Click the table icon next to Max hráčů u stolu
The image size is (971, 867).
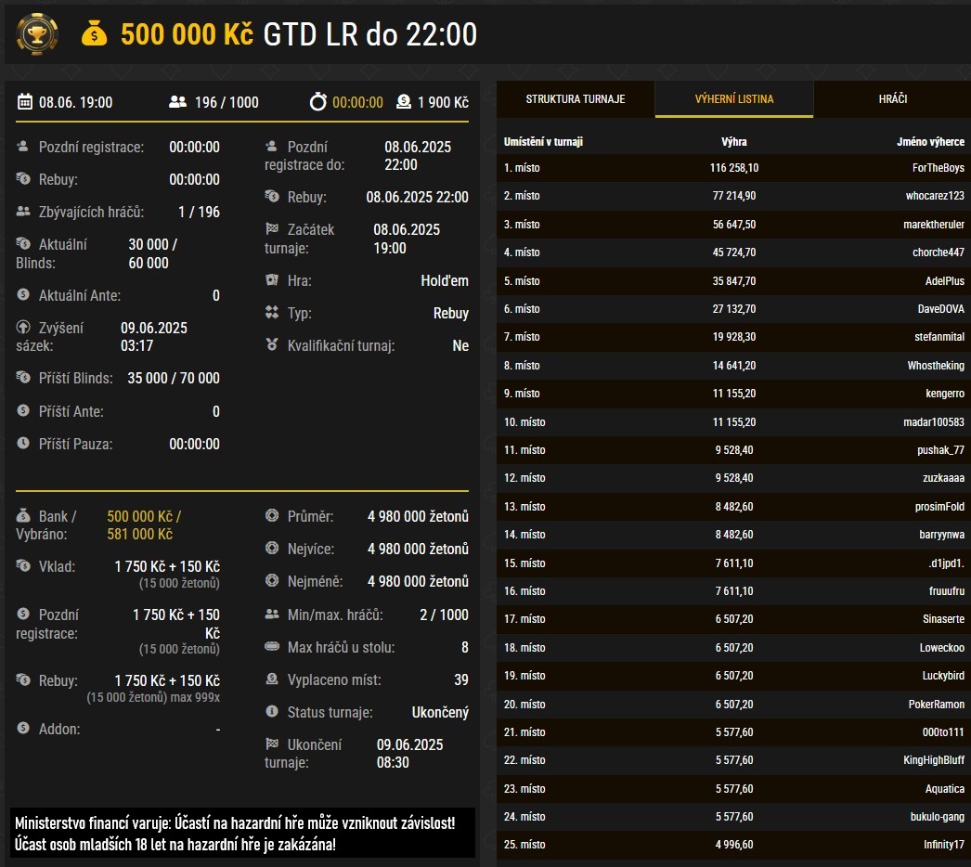[x=272, y=647]
